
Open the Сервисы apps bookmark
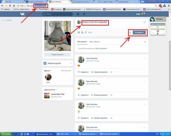(x=5, y=9)
